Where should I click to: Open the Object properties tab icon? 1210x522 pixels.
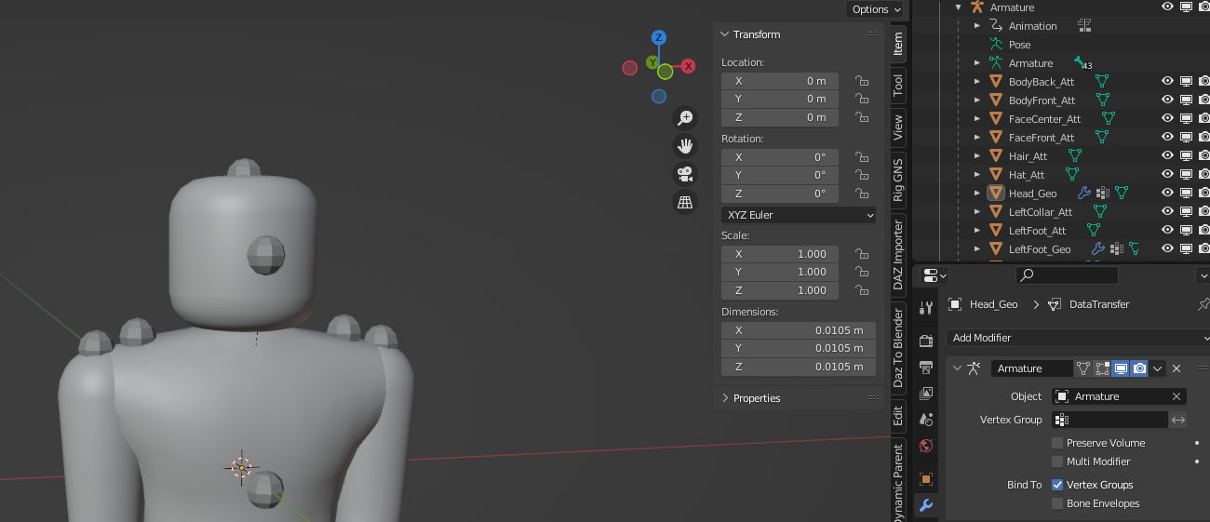click(x=926, y=479)
